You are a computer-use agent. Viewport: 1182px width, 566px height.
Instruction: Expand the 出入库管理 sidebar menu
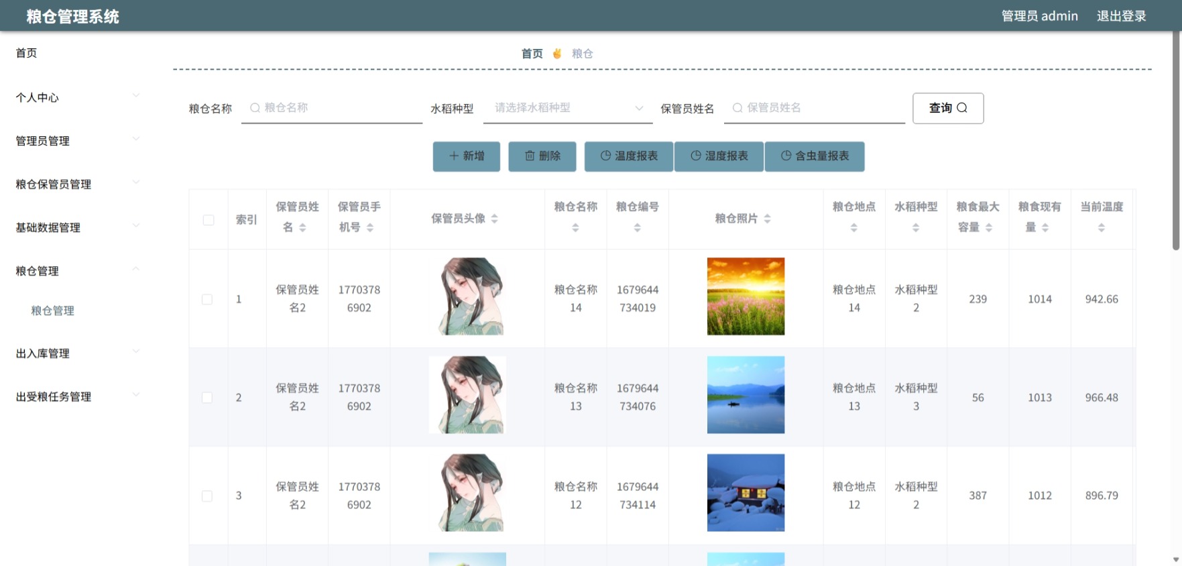pyautogui.click(x=77, y=353)
